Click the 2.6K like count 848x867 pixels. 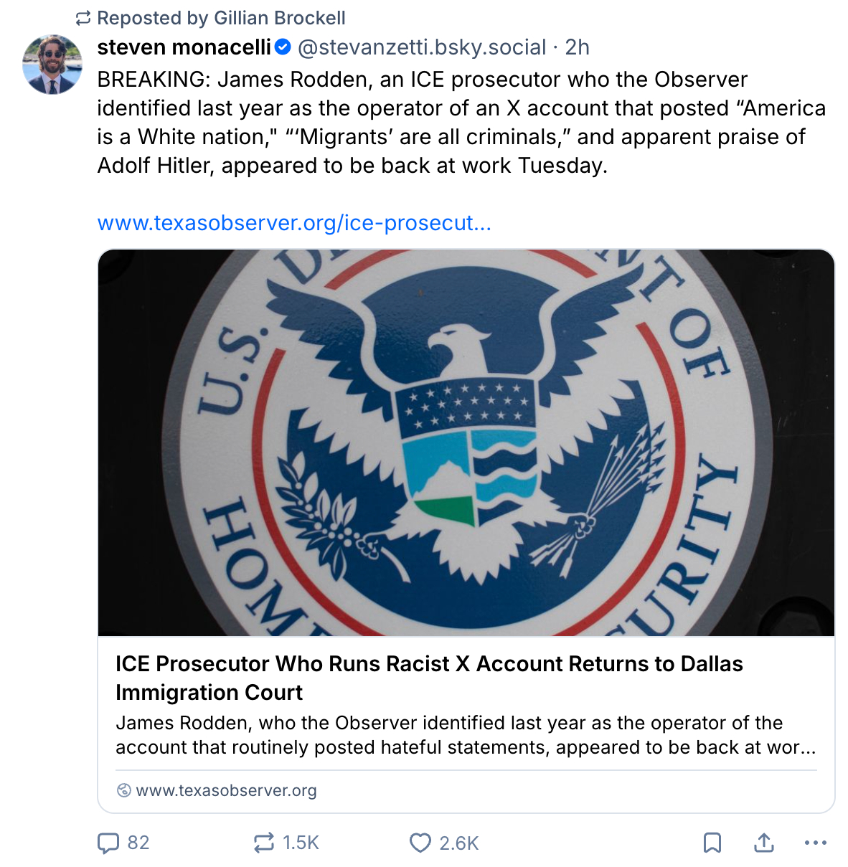(459, 843)
